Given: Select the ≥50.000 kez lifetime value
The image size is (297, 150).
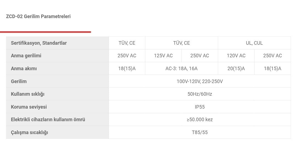Looking at the screenshot, I should click(200, 120).
